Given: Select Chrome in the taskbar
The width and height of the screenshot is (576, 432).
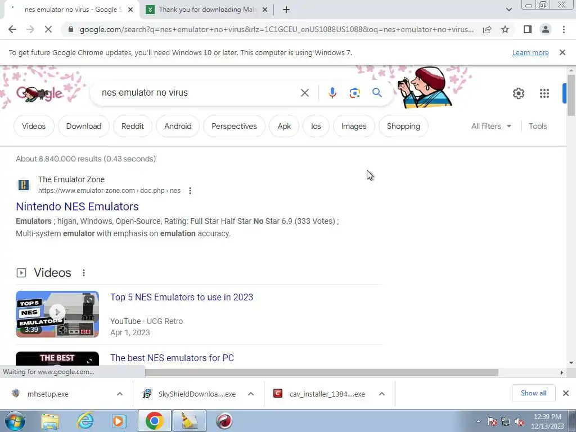Looking at the screenshot, I should [x=154, y=421].
